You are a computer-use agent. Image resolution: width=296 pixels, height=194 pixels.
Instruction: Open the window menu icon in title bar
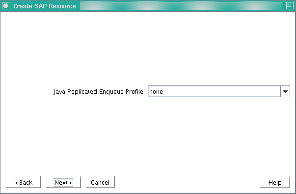[x=6, y=6]
